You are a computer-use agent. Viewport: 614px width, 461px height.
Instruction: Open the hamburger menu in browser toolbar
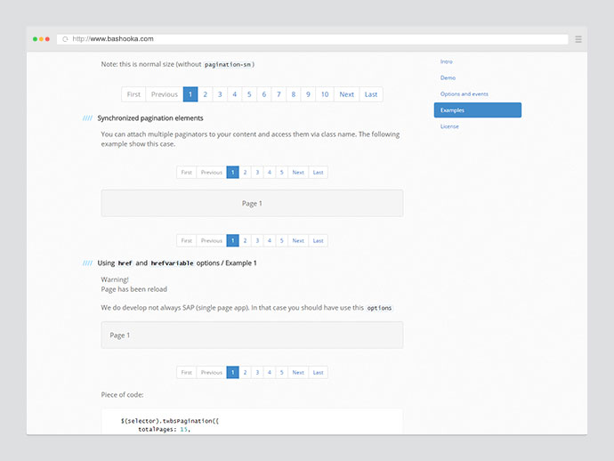click(578, 39)
